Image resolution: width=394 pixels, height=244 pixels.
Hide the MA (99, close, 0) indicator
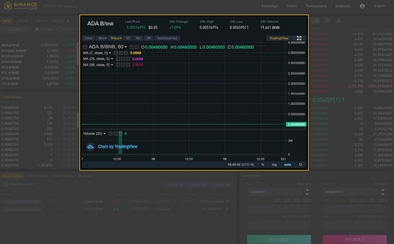118,65
